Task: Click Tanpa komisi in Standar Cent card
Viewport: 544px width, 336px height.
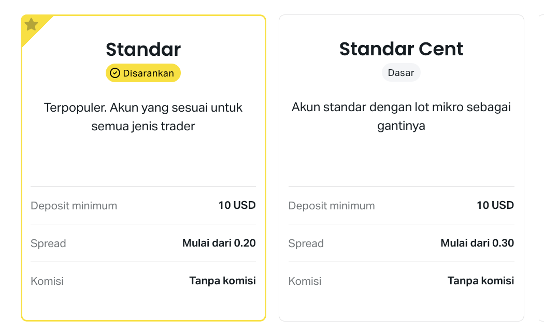Action: [480, 281]
